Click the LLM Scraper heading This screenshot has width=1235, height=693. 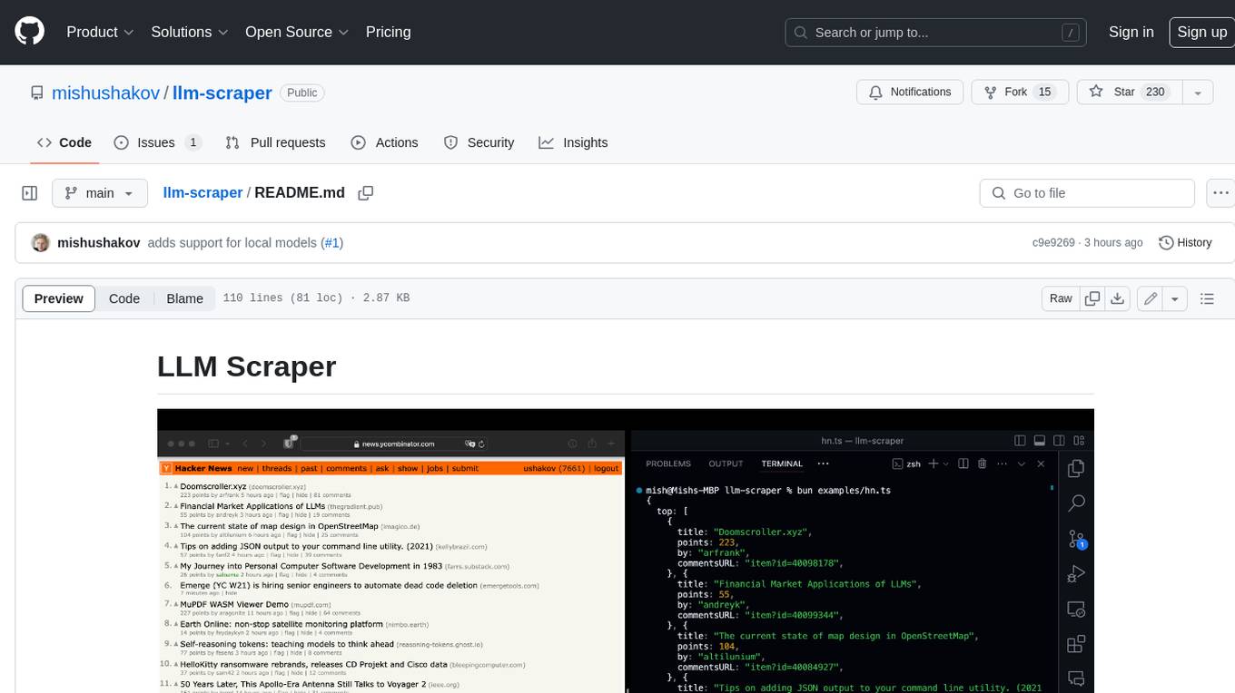point(246,366)
